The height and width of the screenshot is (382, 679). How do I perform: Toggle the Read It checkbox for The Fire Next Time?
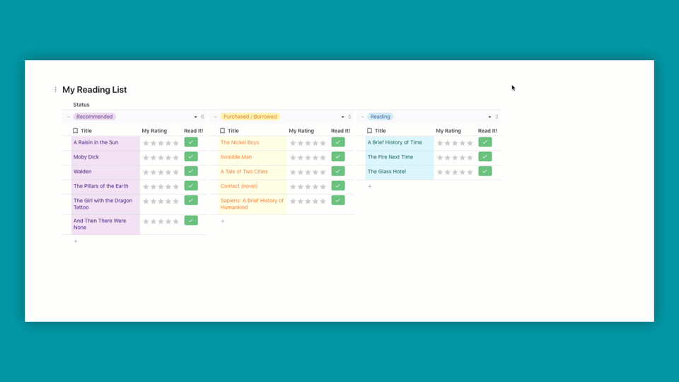(485, 157)
